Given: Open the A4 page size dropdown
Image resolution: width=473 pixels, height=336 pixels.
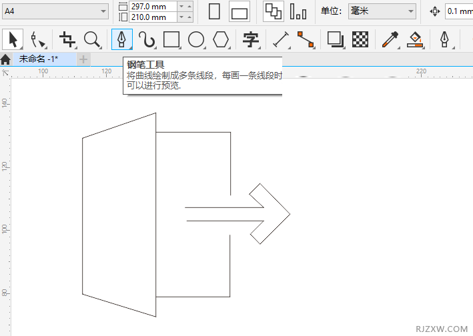Looking at the screenshot, I should [x=56, y=11].
